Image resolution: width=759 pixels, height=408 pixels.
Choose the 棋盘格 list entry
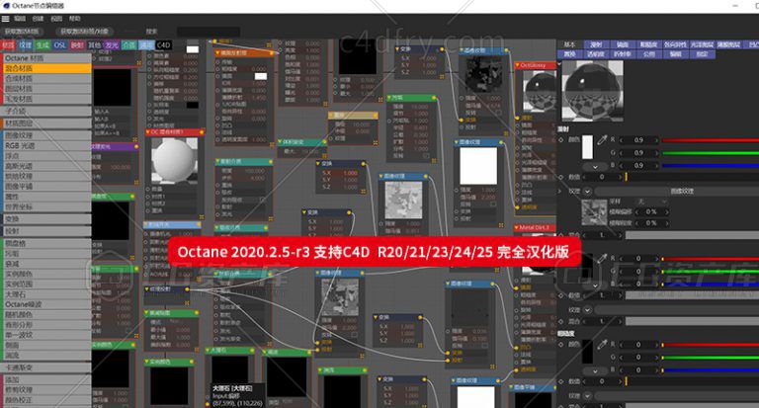pyautogui.click(x=46, y=243)
